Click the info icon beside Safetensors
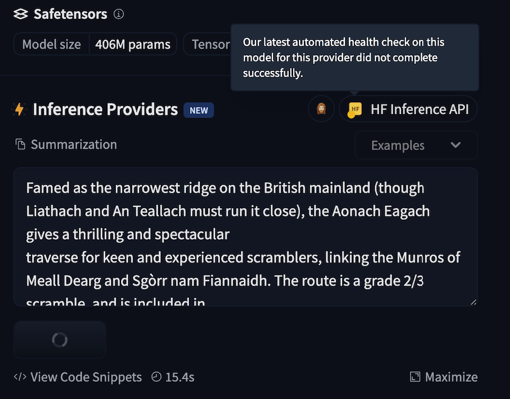Viewport: 510px width, 399px height. pos(119,14)
